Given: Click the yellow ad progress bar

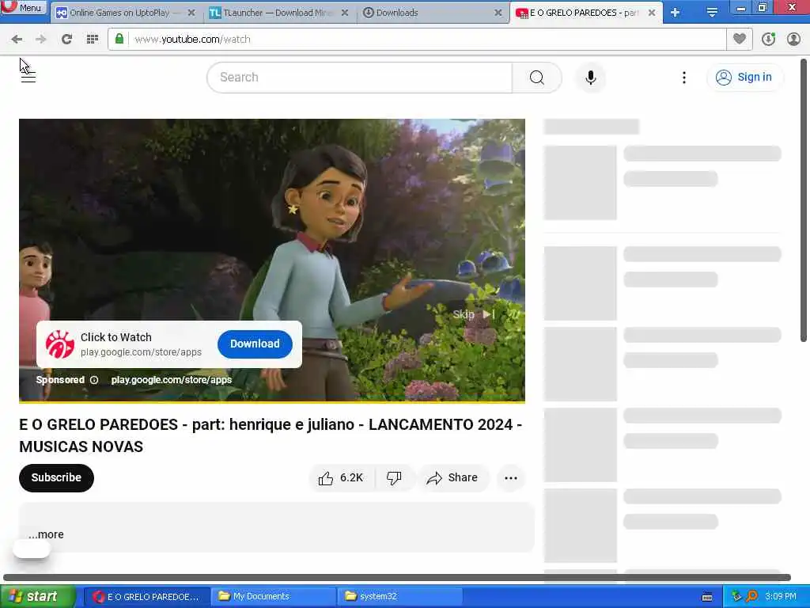Looking at the screenshot, I should [272, 401].
